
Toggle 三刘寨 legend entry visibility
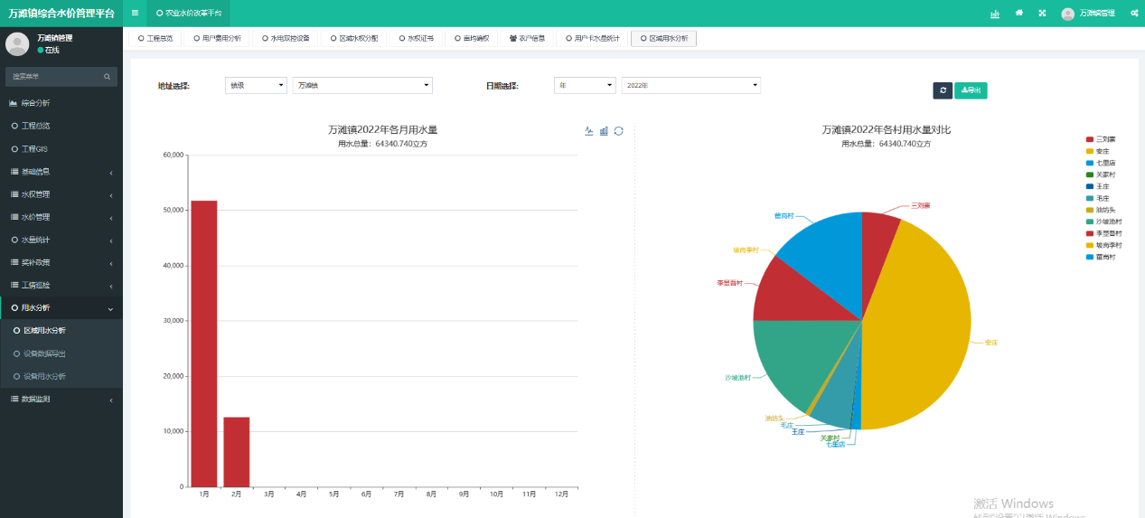[1102, 139]
